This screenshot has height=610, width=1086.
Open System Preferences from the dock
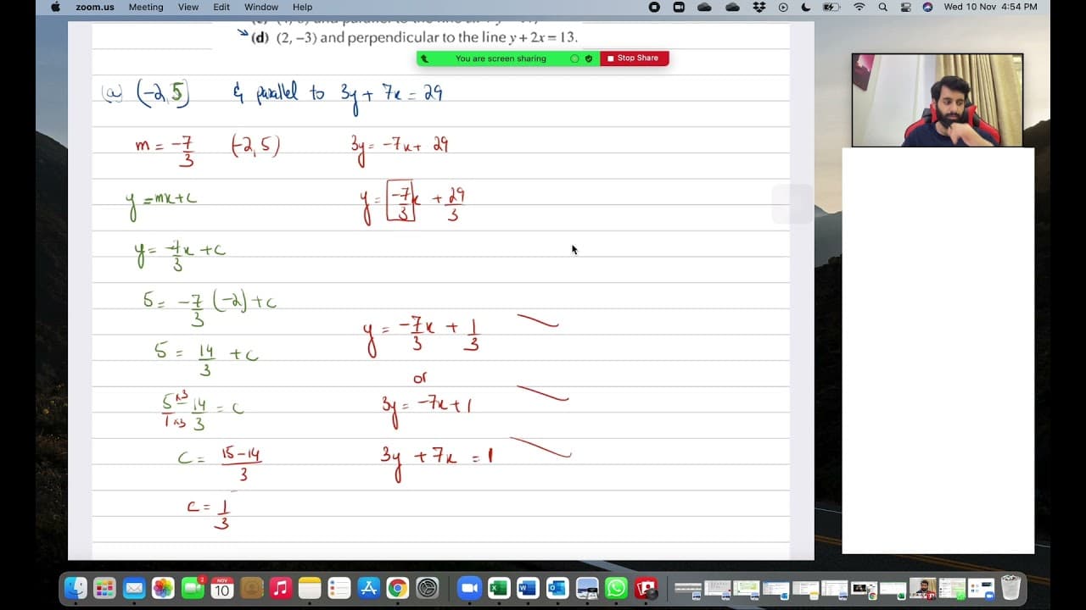[428, 588]
